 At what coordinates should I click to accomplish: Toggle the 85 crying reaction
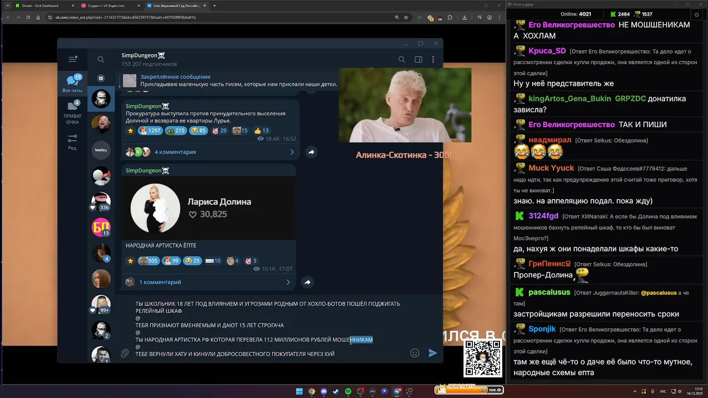point(198,131)
